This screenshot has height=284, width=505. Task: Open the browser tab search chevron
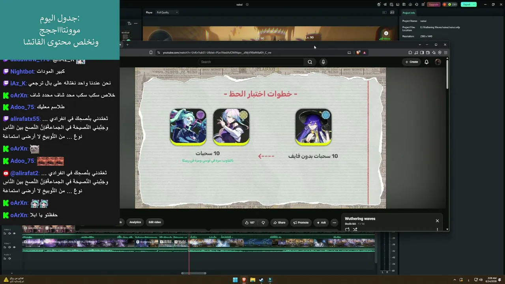coord(420,45)
